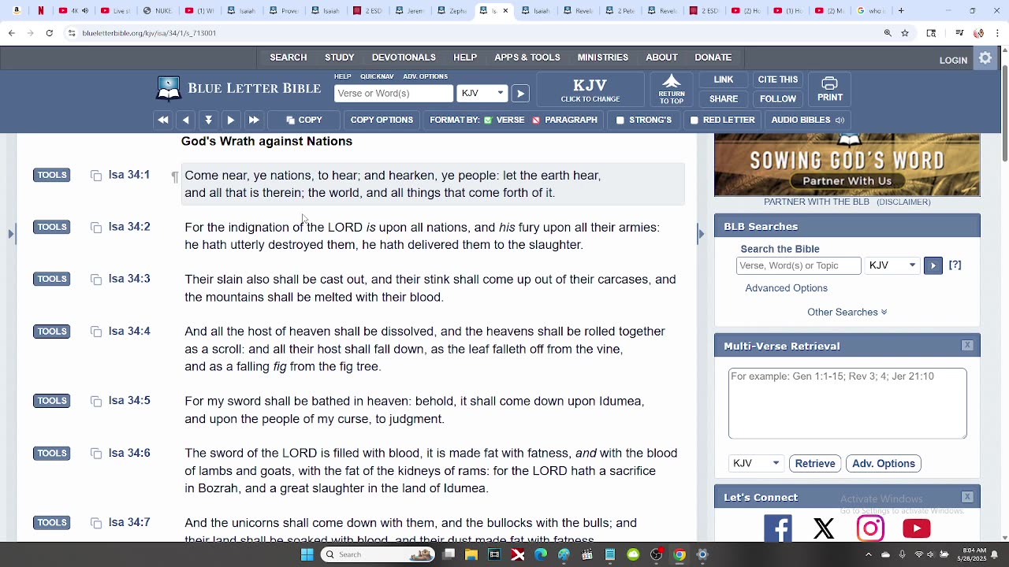Image resolution: width=1009 pixels, height=567 pixels.
Task: Click the Login link
Action: (953, 60)
